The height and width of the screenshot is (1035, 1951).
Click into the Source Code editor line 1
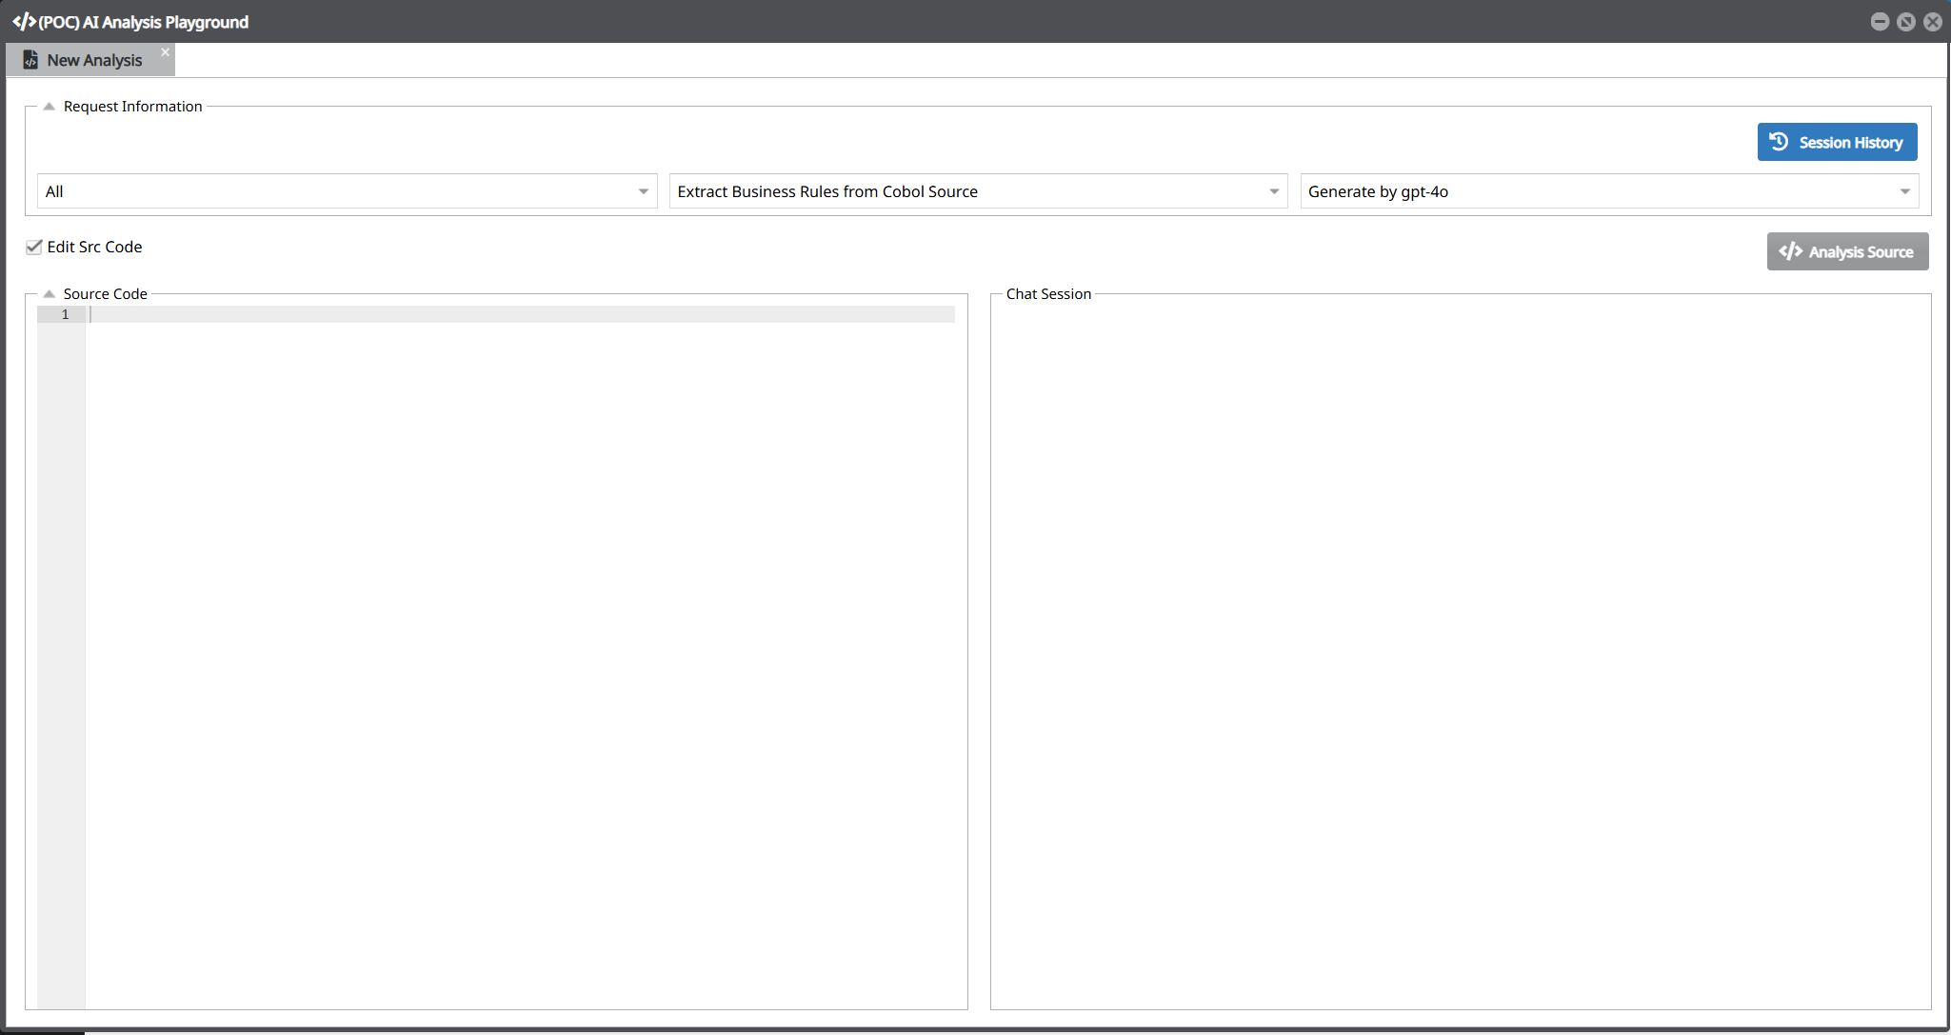pyautogui.click(x=520, y=314)
